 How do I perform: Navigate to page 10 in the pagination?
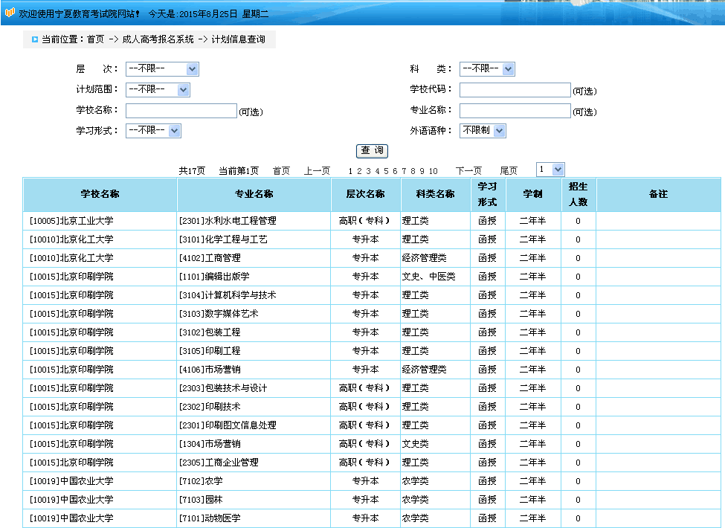click(433, 171)
